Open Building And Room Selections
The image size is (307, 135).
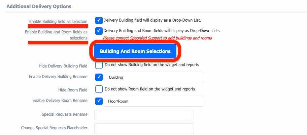pos(135,51)
